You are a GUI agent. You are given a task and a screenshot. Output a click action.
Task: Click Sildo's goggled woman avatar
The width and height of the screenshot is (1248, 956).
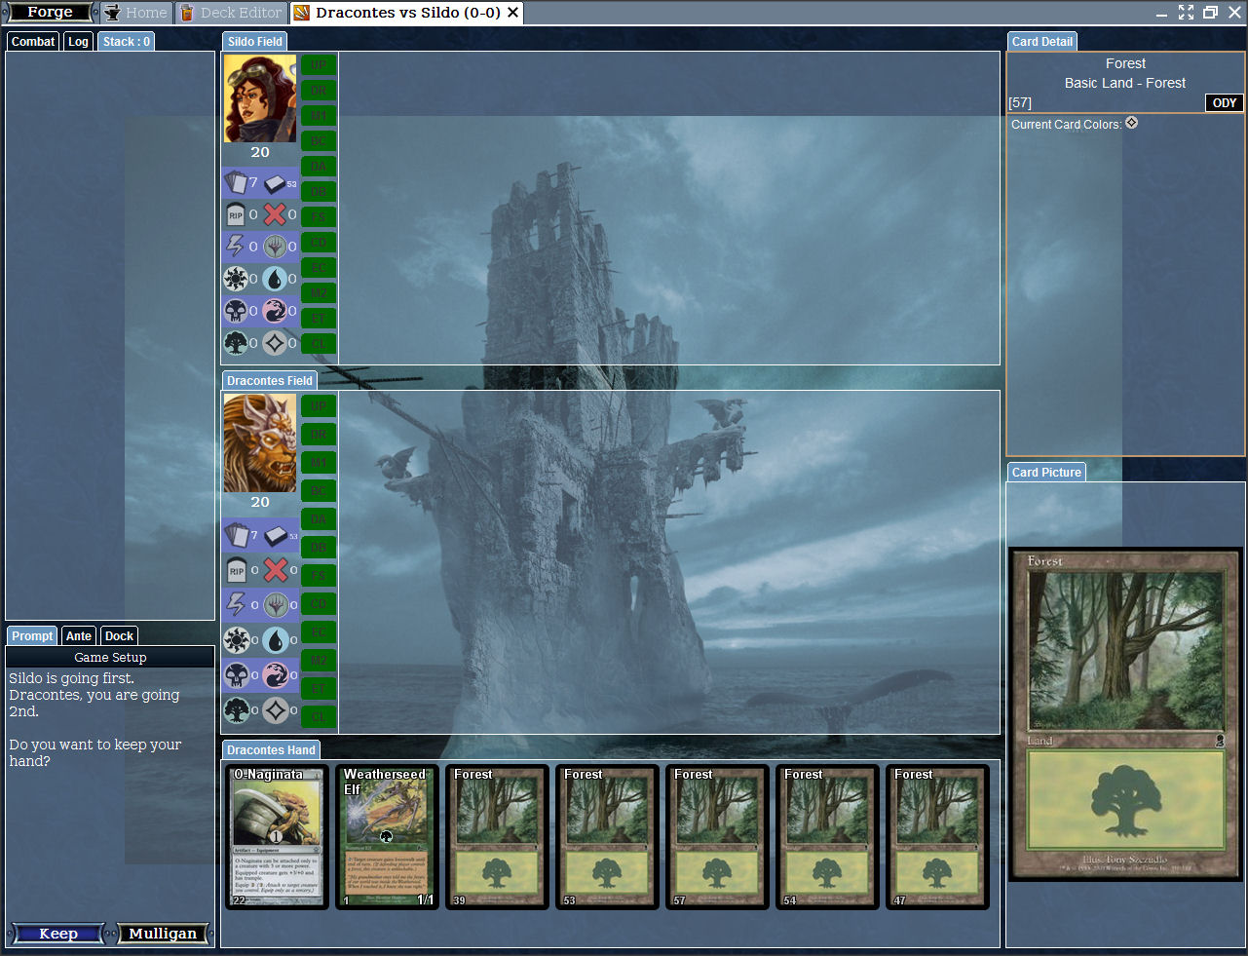tap(260, 98)
